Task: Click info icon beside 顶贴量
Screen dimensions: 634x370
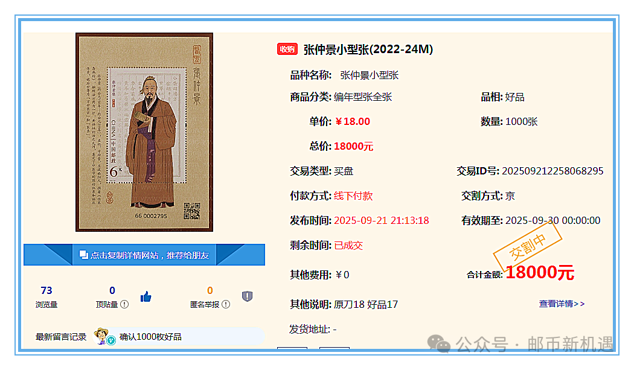Action: pyautogui.click(x=124, y=304)
